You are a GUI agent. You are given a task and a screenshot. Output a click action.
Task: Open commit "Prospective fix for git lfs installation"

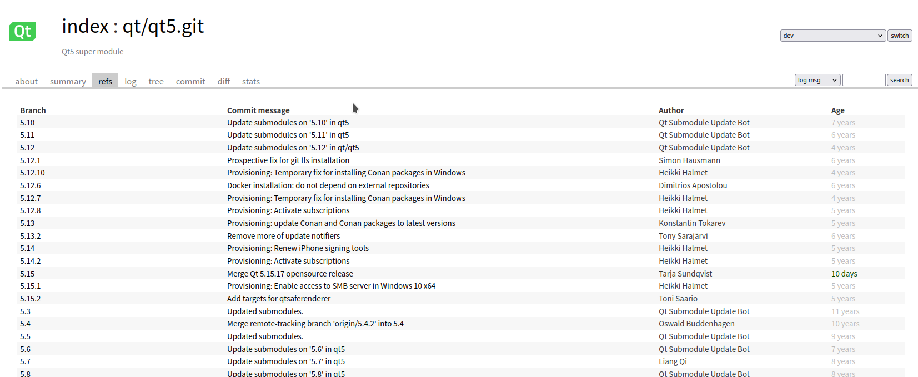(288, 160)
